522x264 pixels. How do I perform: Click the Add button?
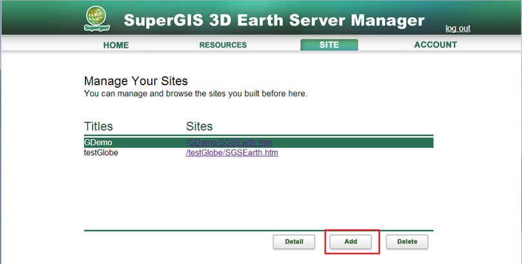tap(350, 242)
